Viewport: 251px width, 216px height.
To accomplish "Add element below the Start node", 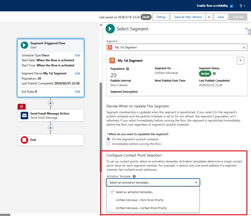I will tap(50, 103).
